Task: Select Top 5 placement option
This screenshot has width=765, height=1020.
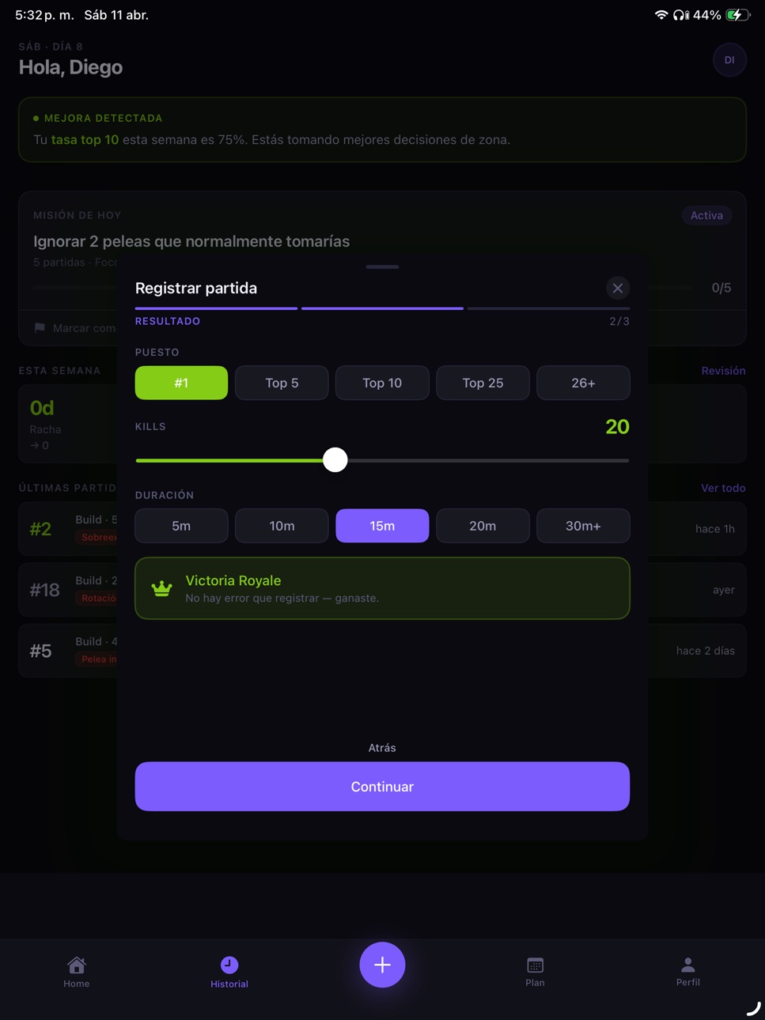Action: pos(282,383)
